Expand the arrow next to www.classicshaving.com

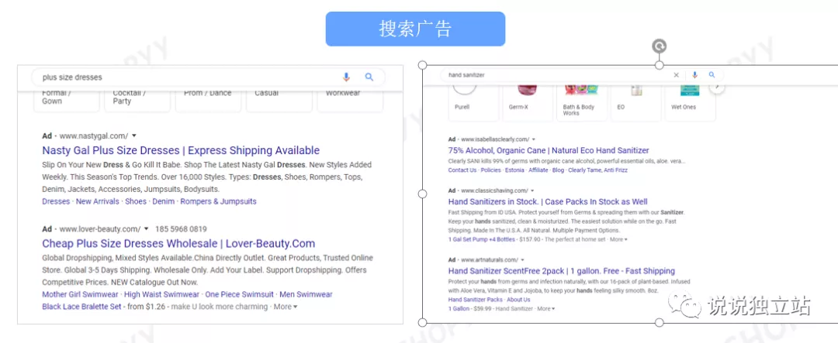click(532, 190)
